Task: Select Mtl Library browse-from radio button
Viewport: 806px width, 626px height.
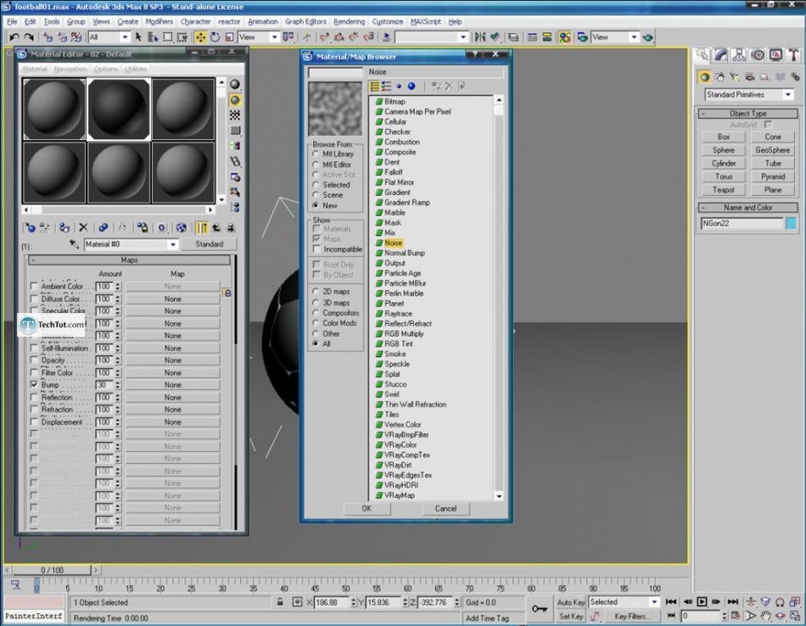Action: click(x=316, y=154)
